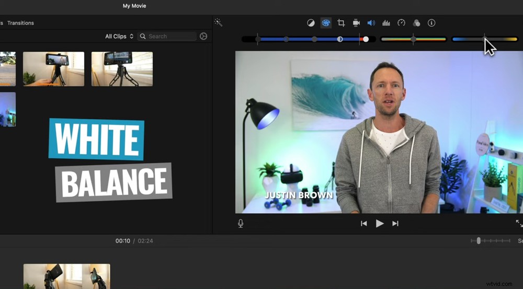Screen dimensions: 523x289
Task: Click the video preview viewer
Action: 379,132
